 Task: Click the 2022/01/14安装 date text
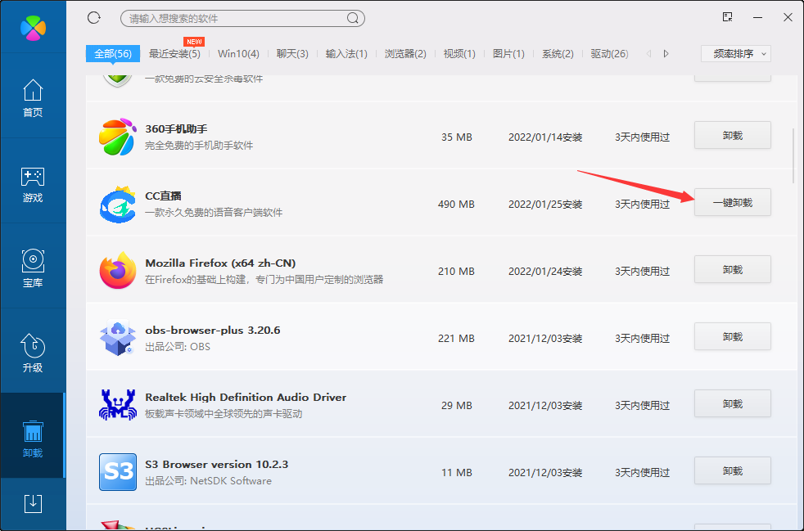pyautogui.click(x=545, y=137)
